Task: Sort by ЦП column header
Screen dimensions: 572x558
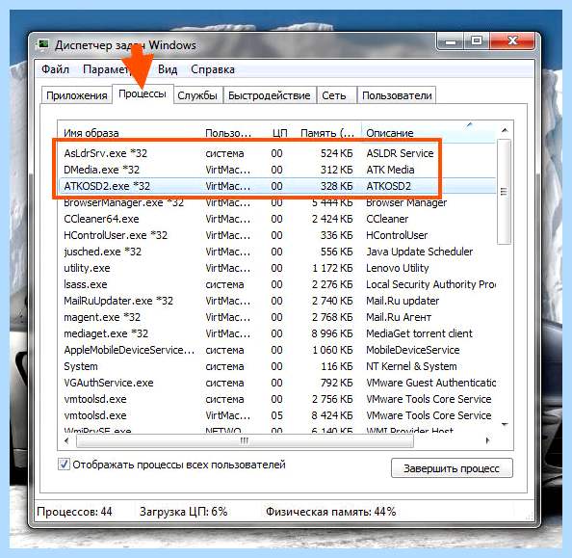Action: pos(280,133)
